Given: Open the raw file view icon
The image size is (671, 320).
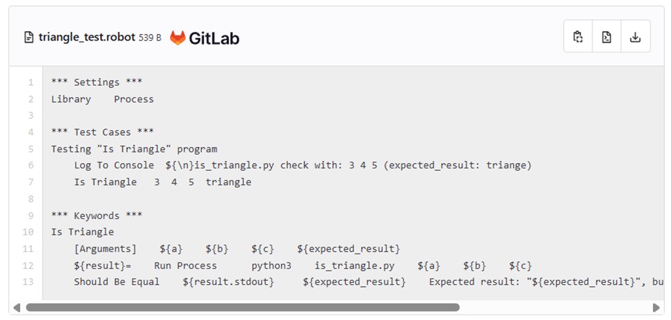Looking at the screenshot, I should coord(606,37).
